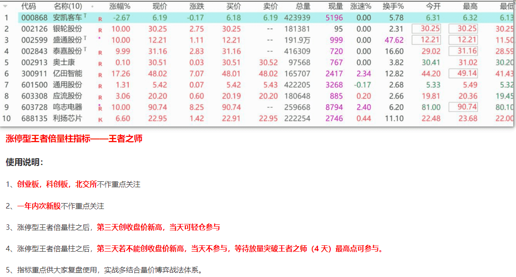Click boxed 今开 value 12.21 for 盛通股份
Image resolution: width=516 pixels, height=277 pixels.
pos(426,39)
